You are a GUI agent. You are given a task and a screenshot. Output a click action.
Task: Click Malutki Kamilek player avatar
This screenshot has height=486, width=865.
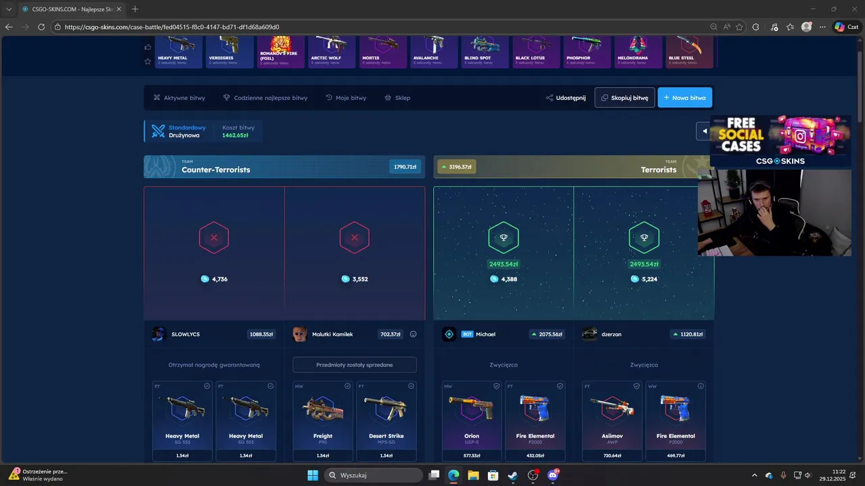(300, 334)
